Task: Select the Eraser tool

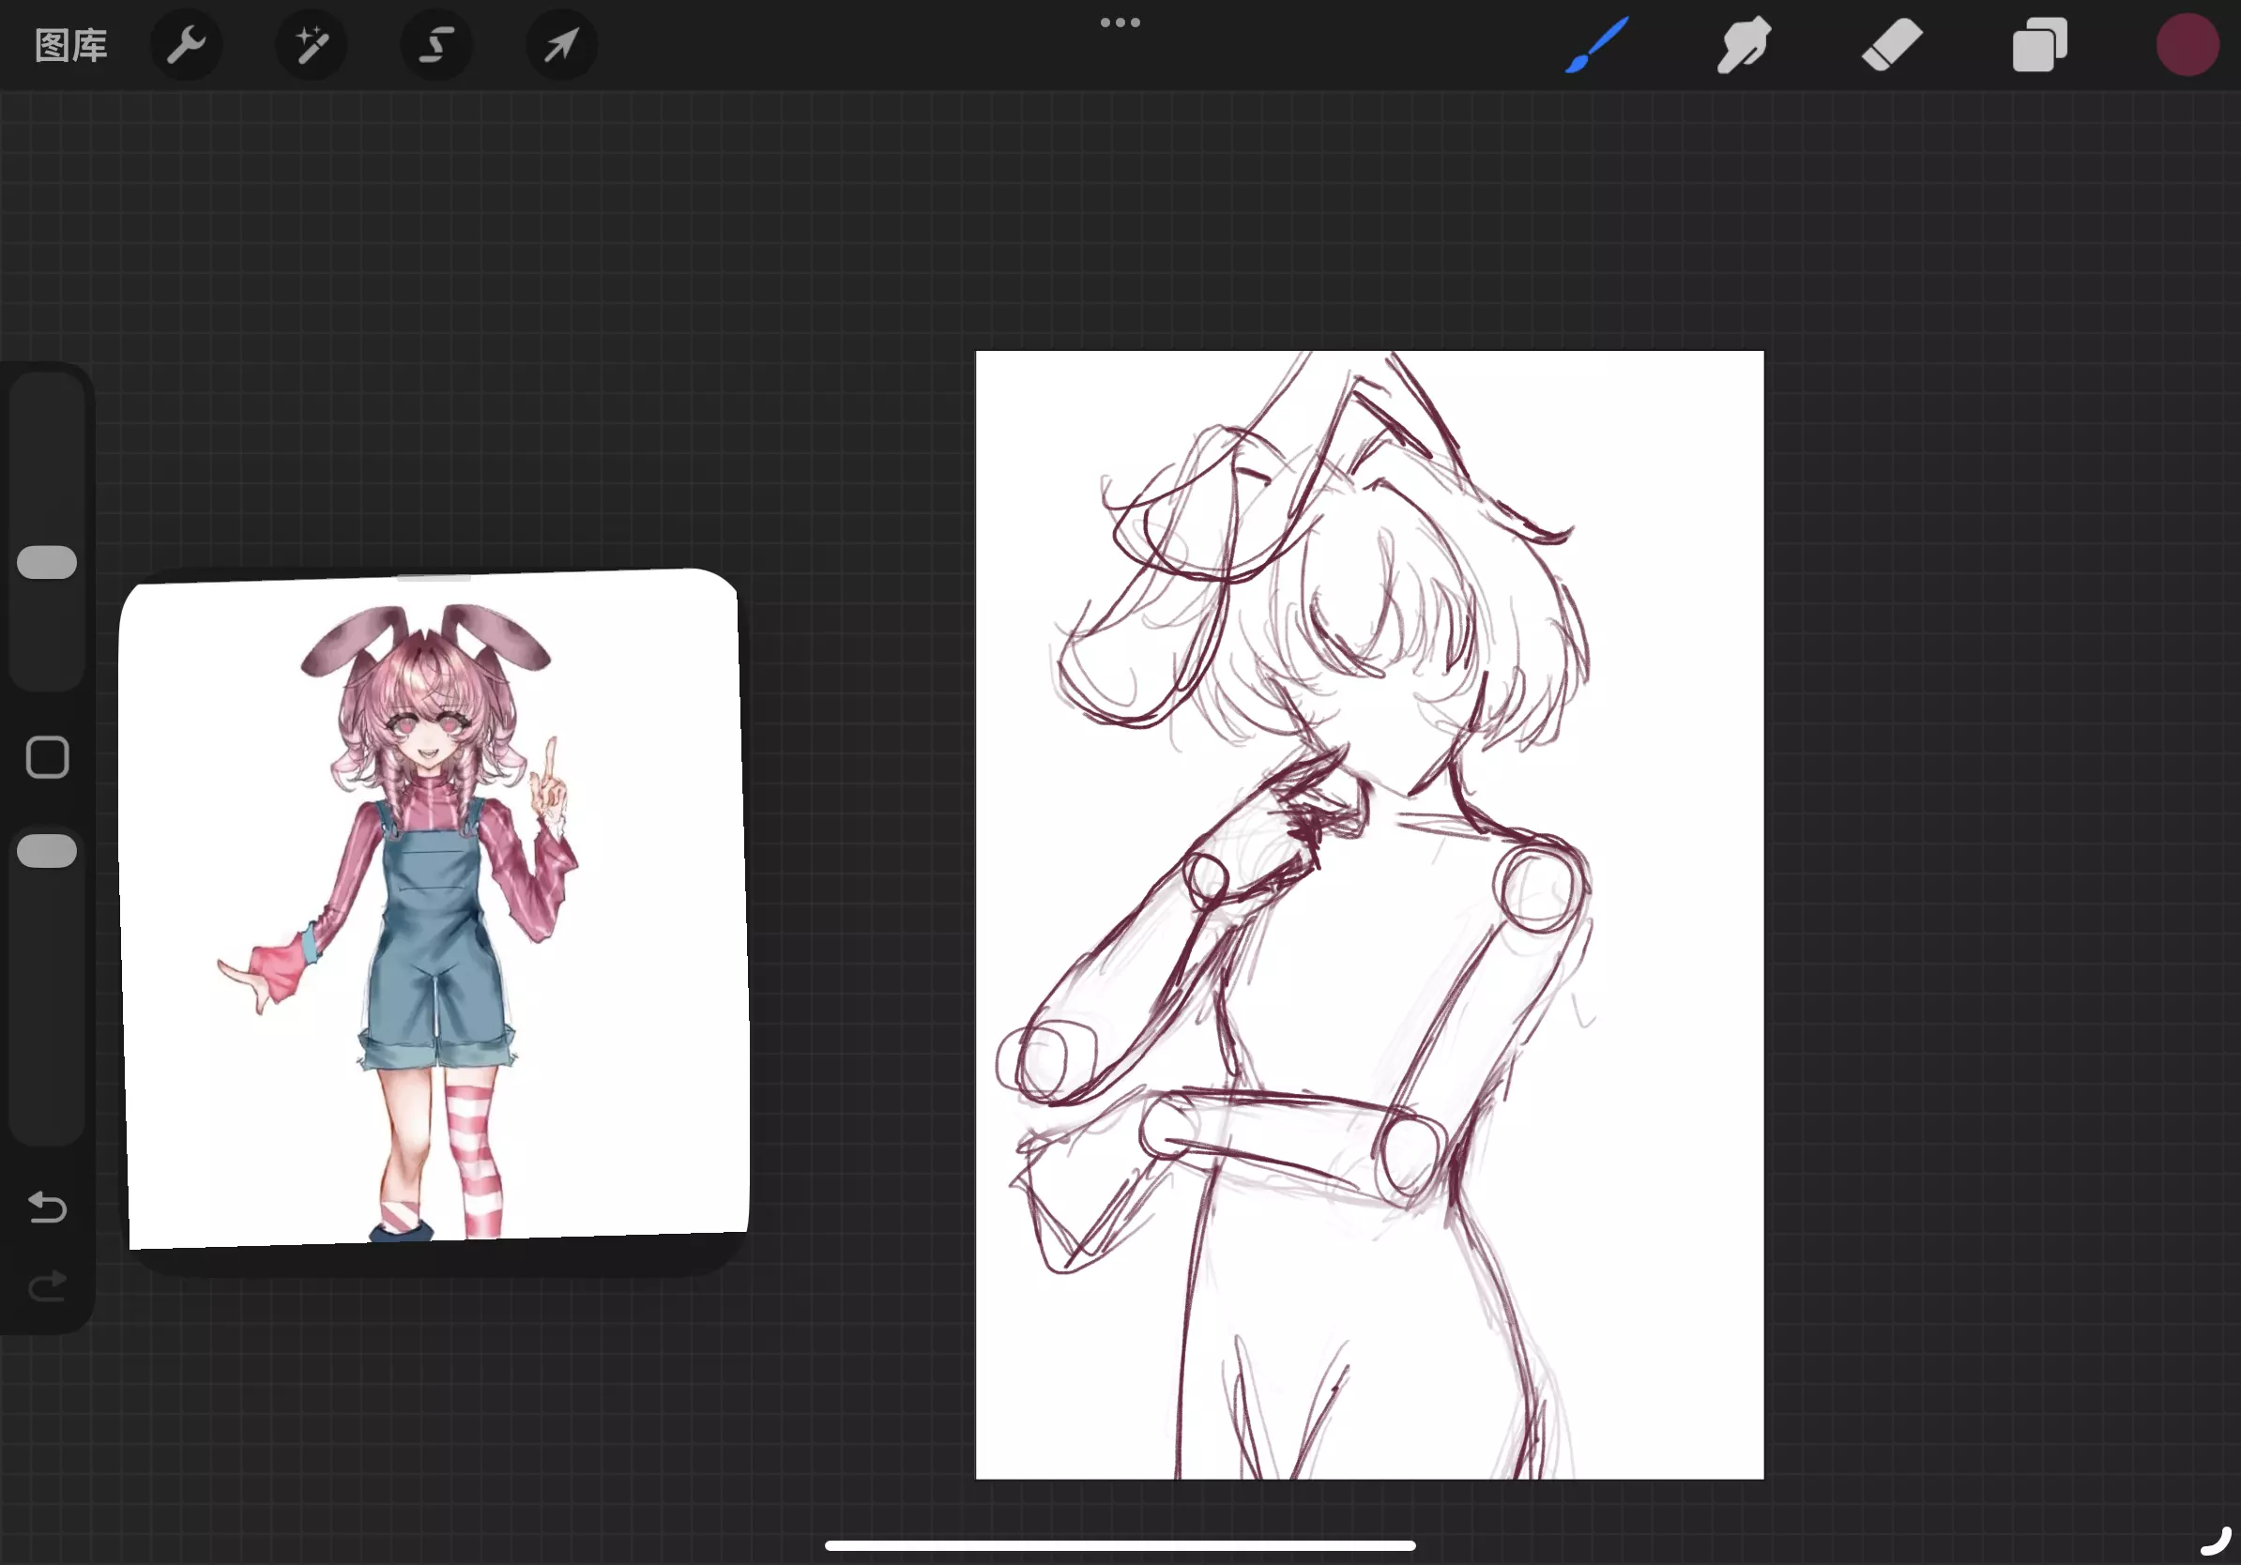Action: [1892, 45]
